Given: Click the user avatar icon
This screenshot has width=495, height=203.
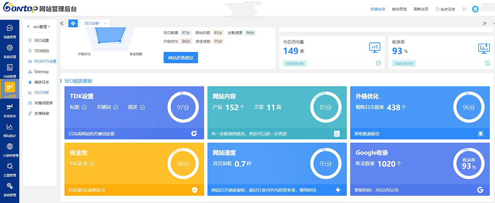Looking at the screenshot, I should point(475,9).
